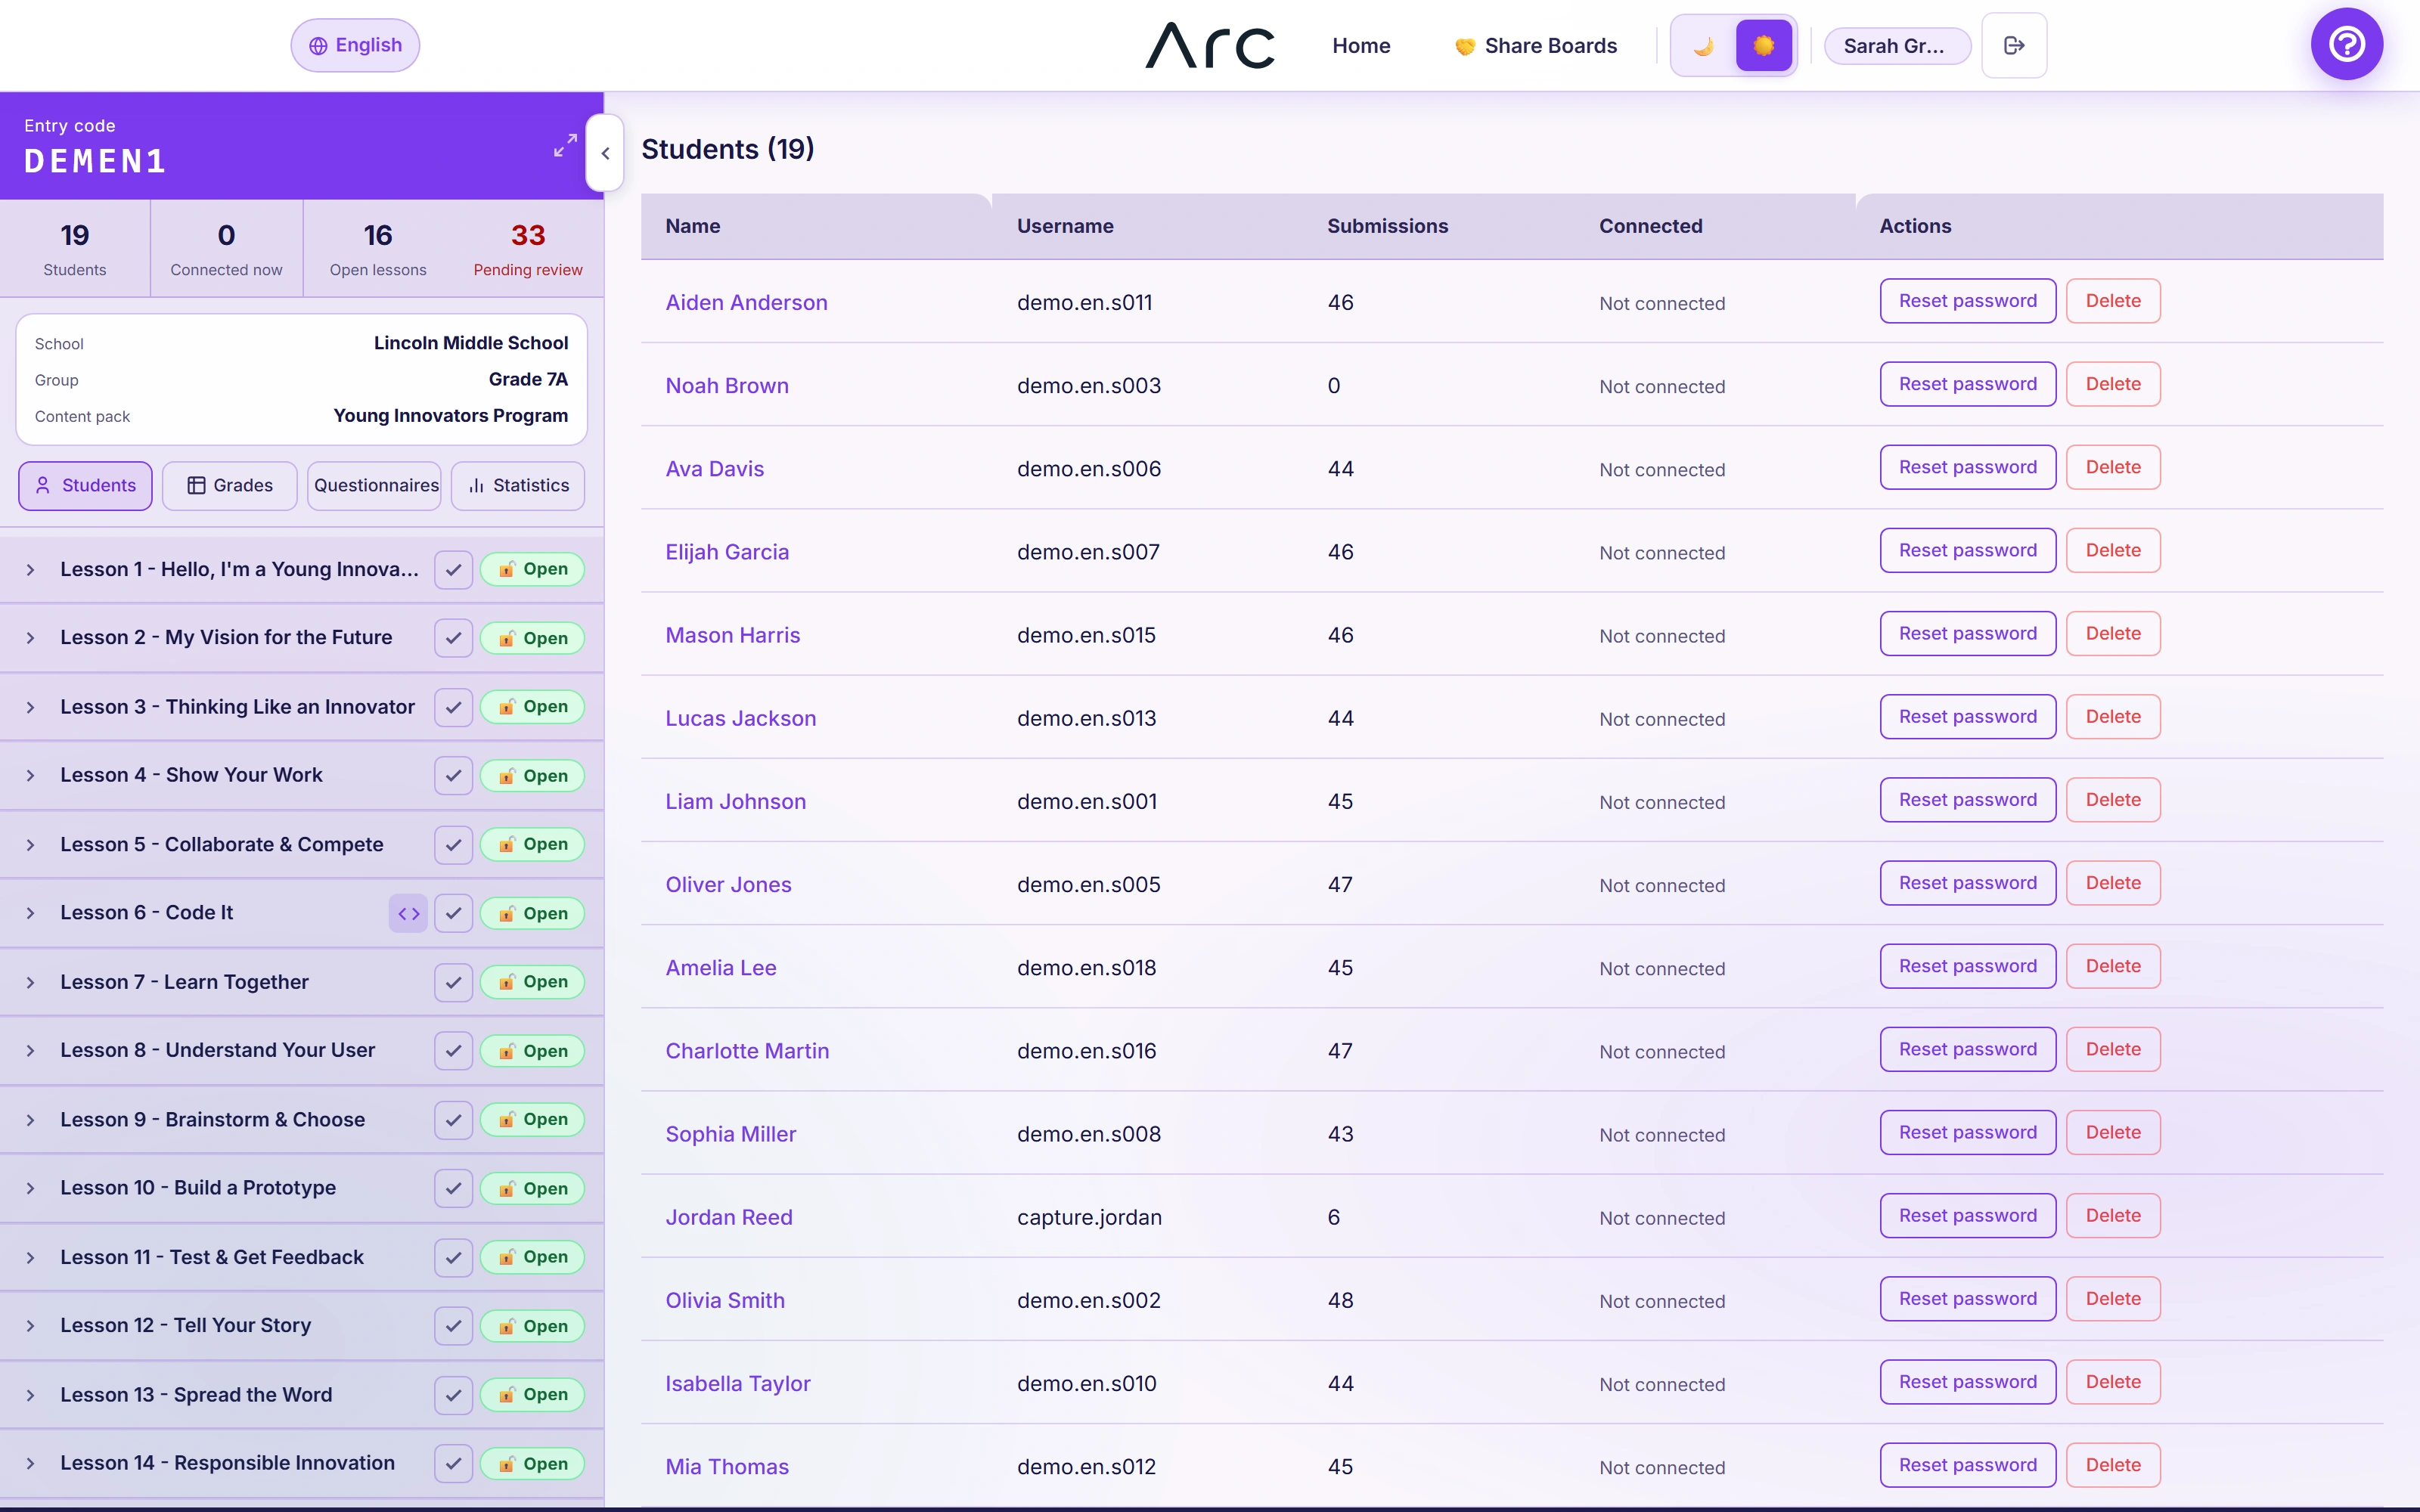
Task: Expand Lesson 8 - Understand Your User chevron
Action: click(x=30, y=1051)
